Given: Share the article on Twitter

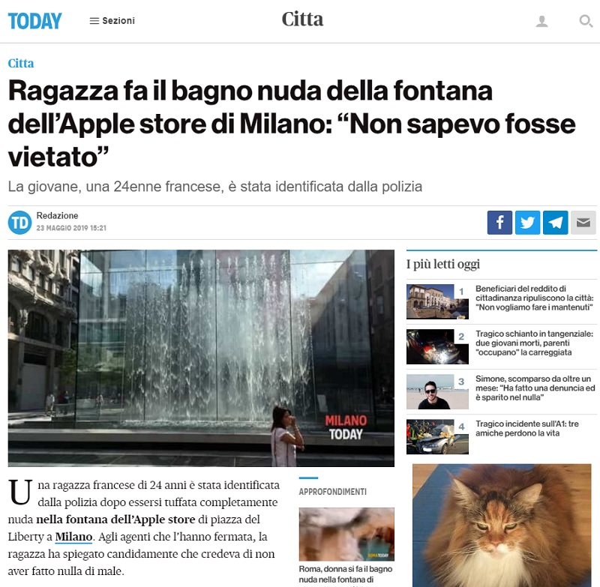Looking at the screenshot, I should click(527, 222).
